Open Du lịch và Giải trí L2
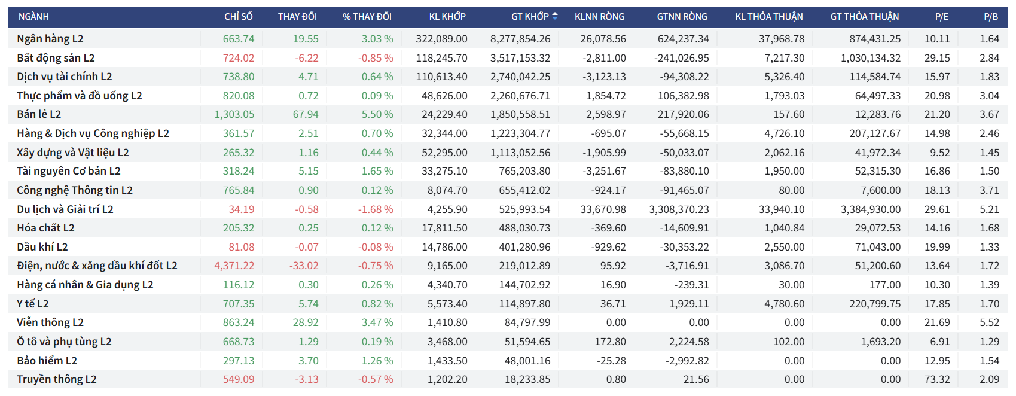The width and height of the screenshot is (1016, 396). point(65,209)
